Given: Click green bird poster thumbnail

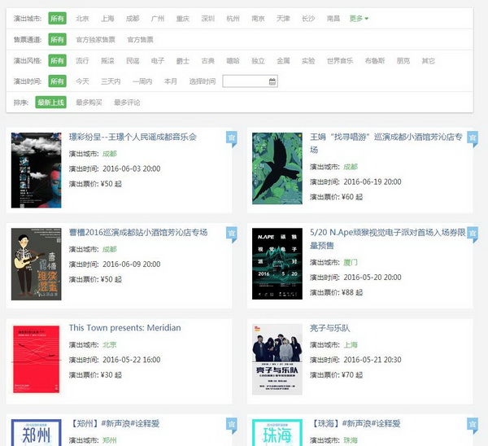Looking at the screenshot, I should [277, 168].
